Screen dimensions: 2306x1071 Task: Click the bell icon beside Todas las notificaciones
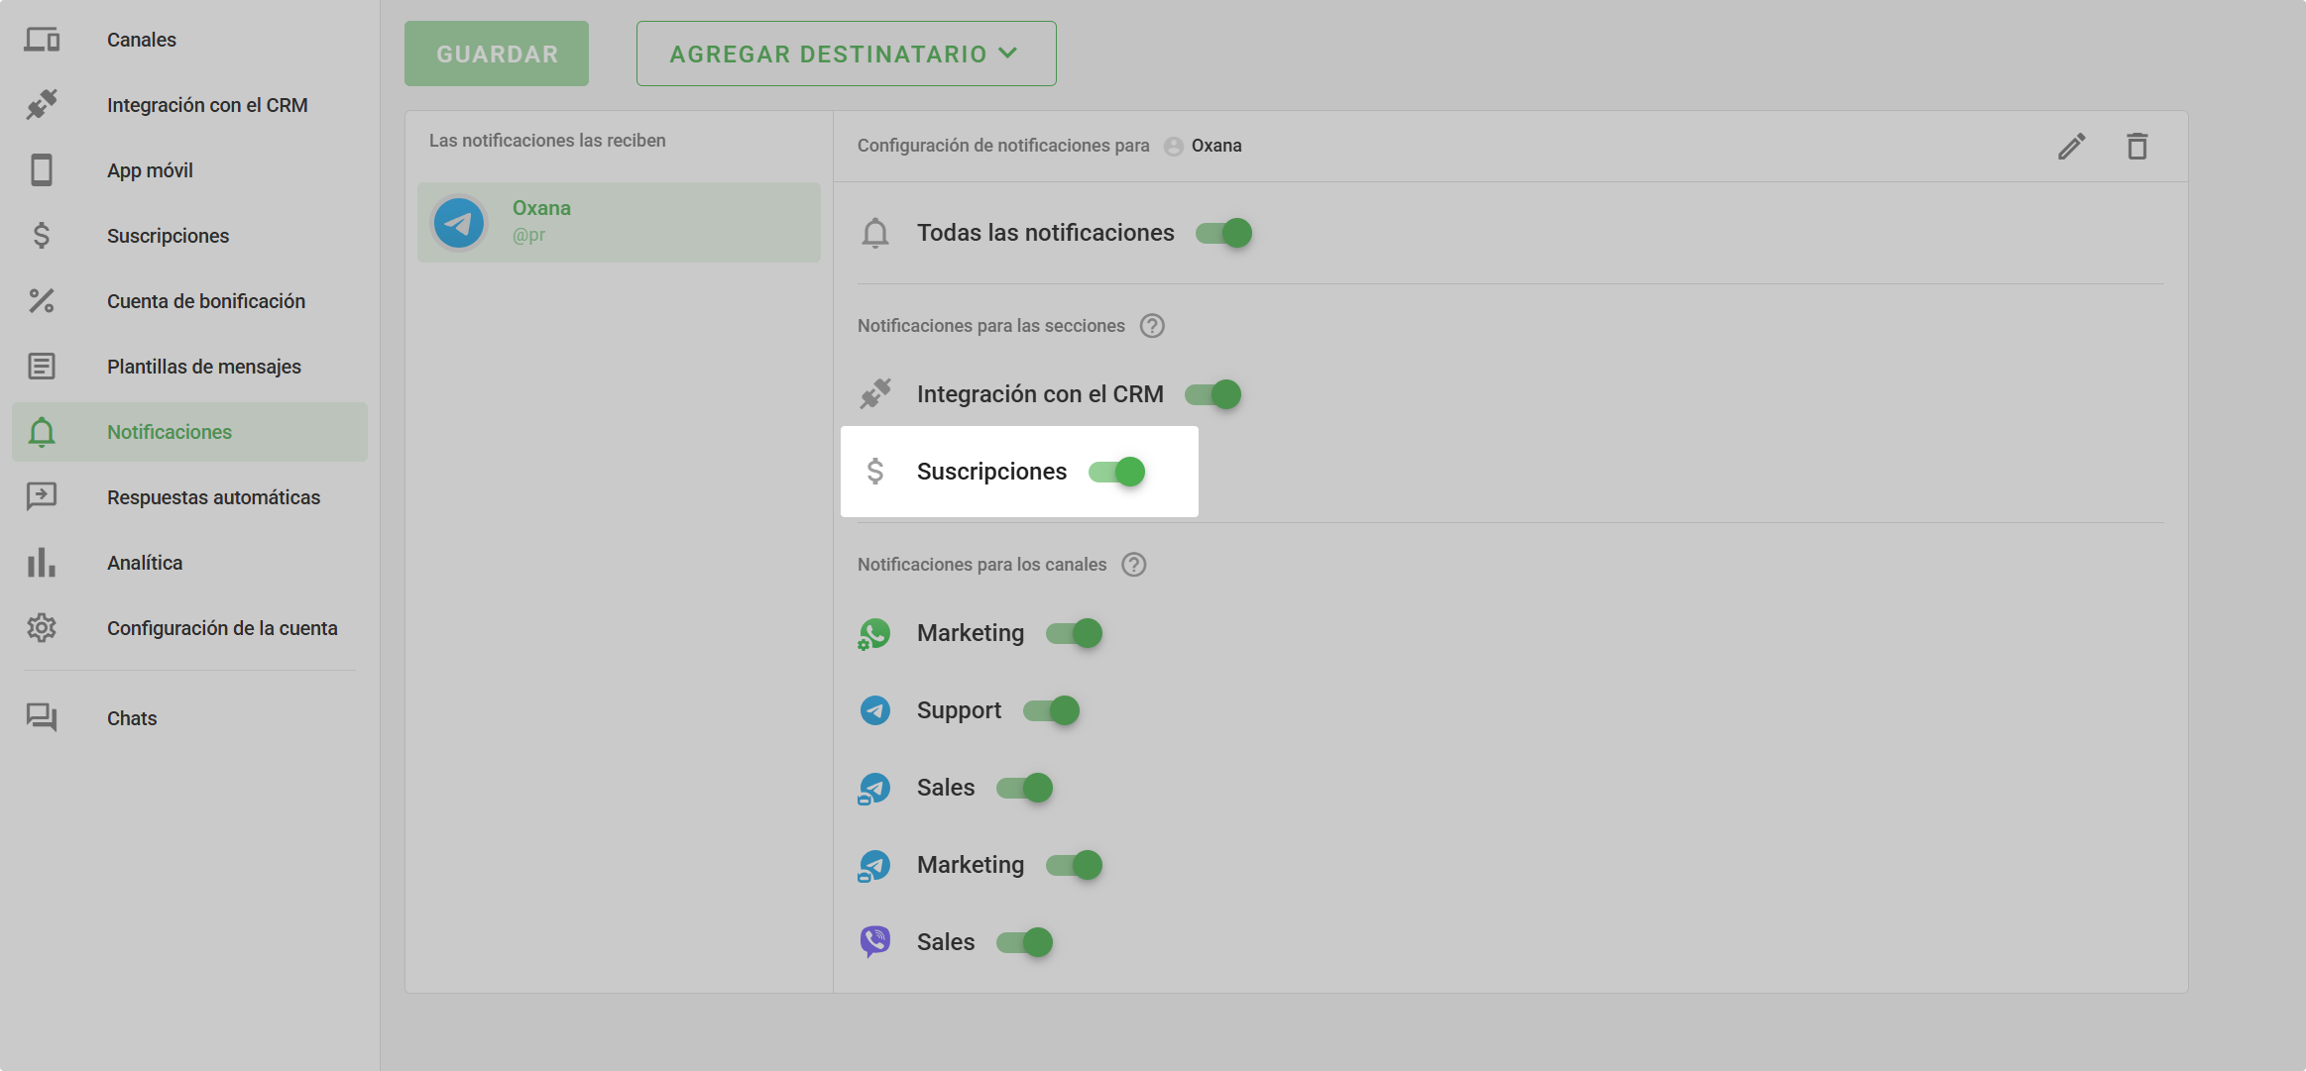[875, 233]
